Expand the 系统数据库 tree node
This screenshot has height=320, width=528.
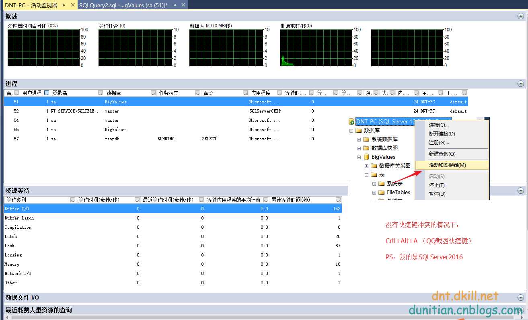coord(359,139)
